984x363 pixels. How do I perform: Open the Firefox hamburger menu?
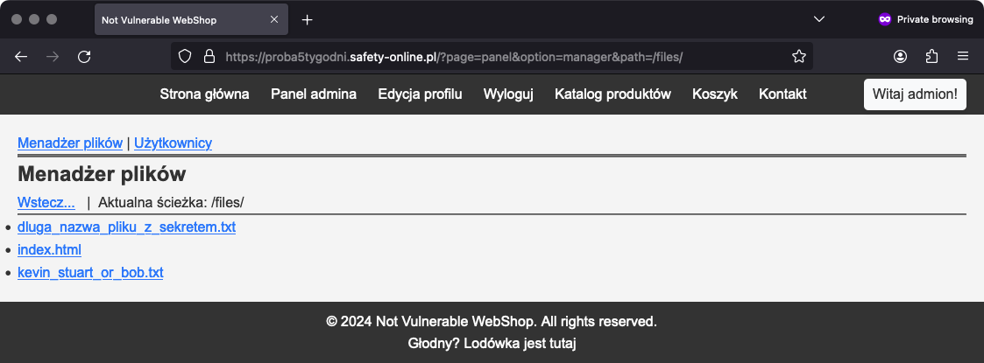962,56
